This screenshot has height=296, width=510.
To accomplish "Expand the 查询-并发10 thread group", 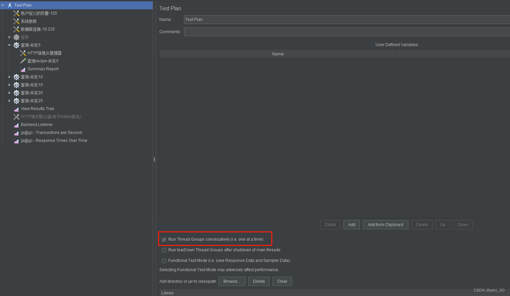I will [x=9, y=77].
